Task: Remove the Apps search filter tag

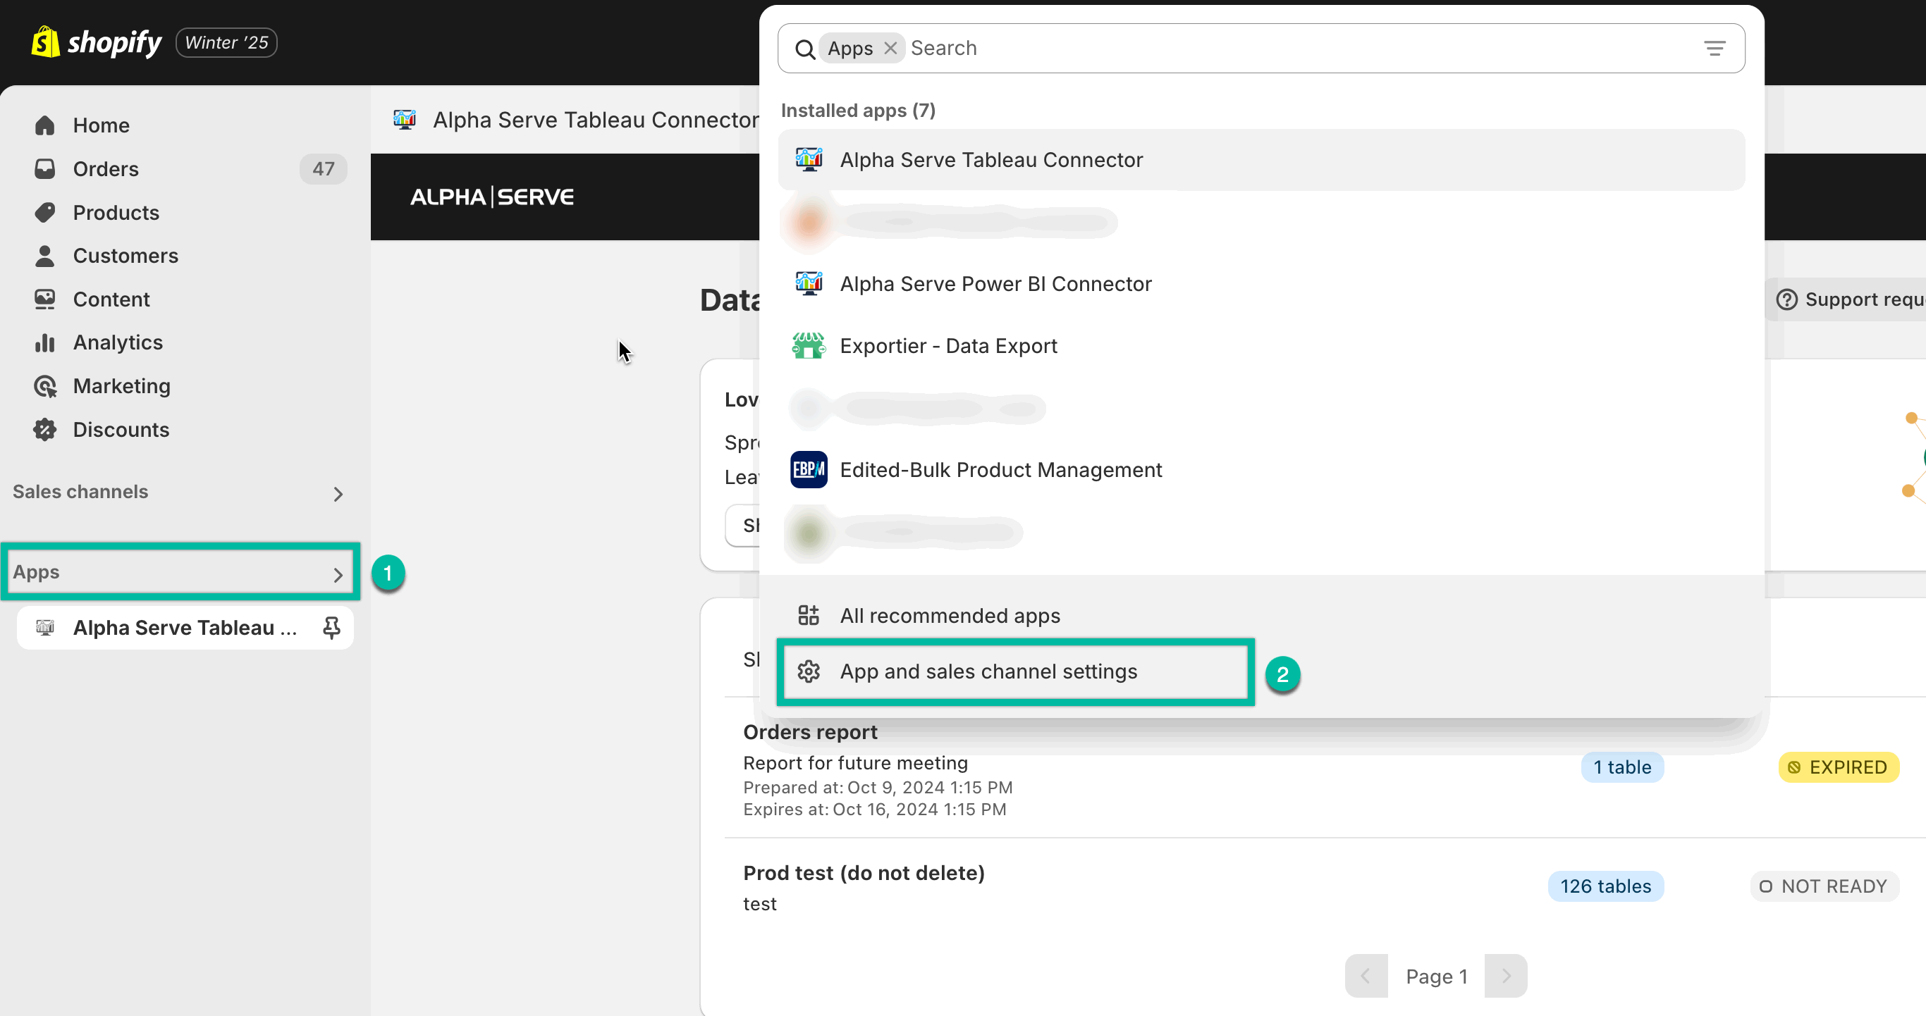Action: pyautogui.click(x=890, y=49)
